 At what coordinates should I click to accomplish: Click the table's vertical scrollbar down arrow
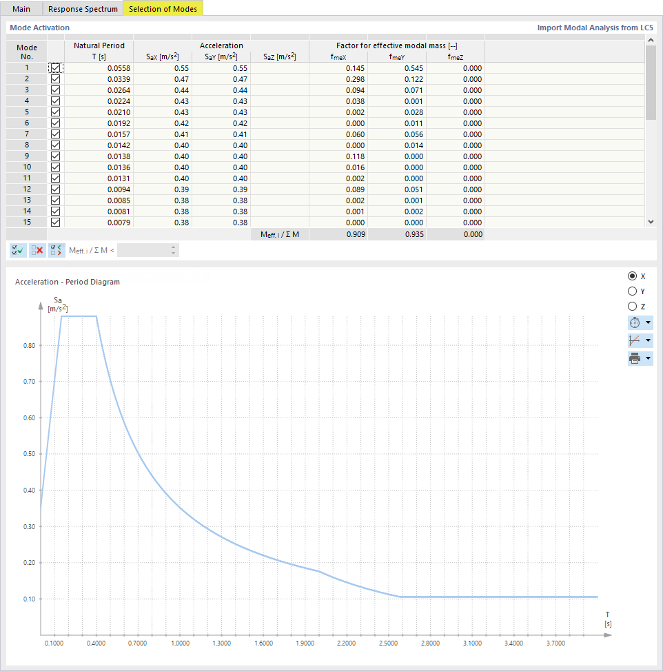pyautogui.click(x=650, y=222)
